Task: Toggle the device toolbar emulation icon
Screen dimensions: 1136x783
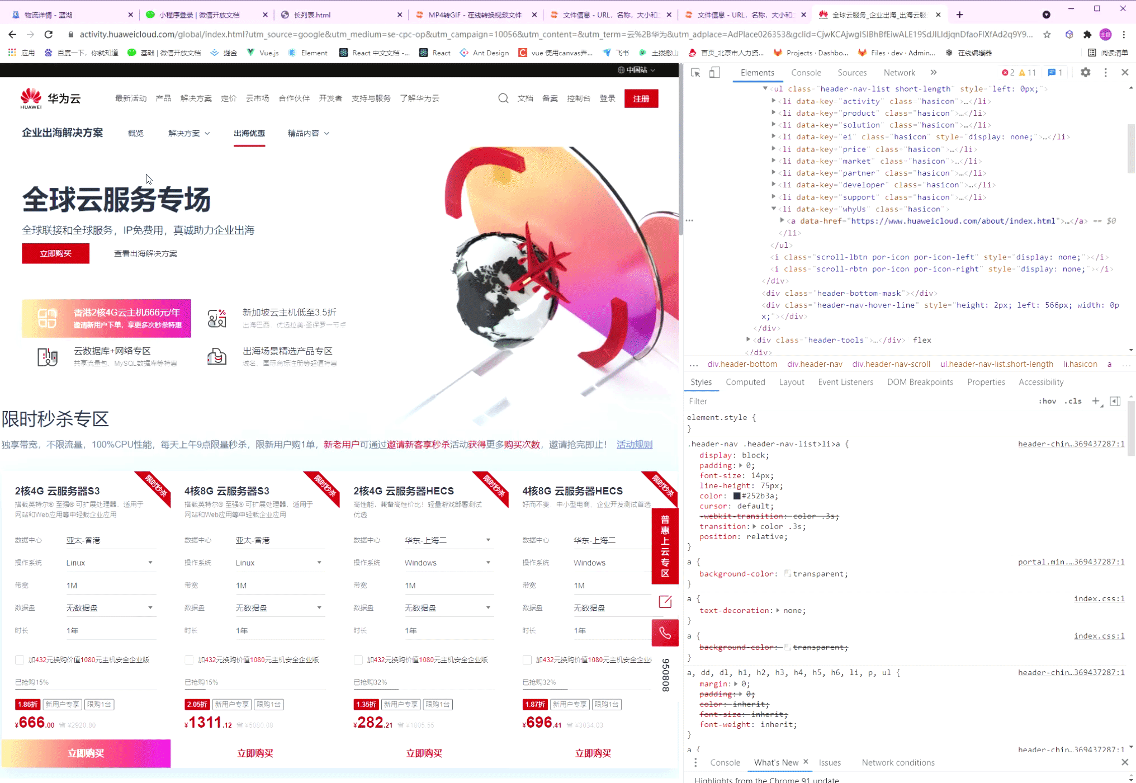Action: [714, 72]
